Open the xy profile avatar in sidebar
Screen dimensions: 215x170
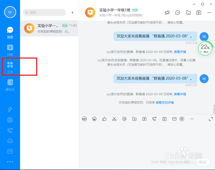point(10,12)
